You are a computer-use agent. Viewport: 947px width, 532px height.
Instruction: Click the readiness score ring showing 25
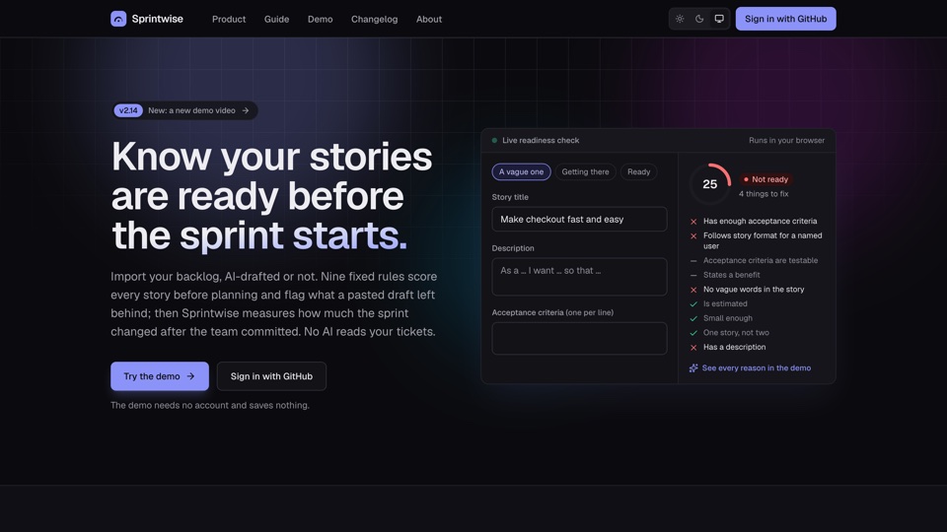click(710, 184)
